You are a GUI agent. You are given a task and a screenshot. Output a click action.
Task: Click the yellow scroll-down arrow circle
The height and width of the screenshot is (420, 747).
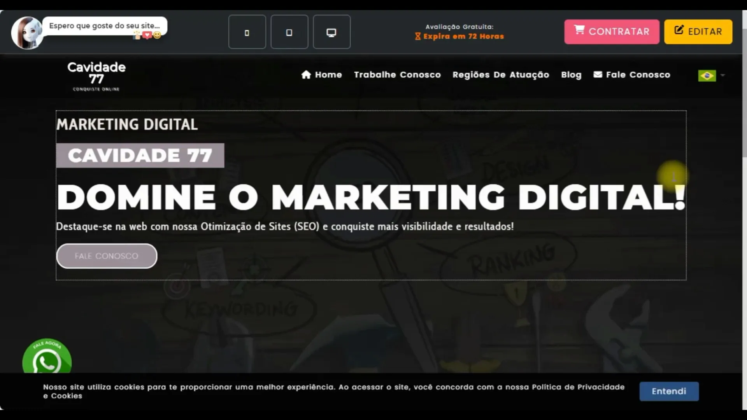point(673,176)
